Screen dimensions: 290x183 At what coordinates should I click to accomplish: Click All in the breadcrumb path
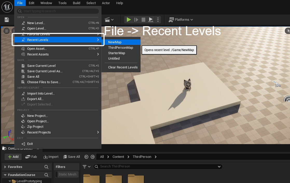[x=102, y=157]
